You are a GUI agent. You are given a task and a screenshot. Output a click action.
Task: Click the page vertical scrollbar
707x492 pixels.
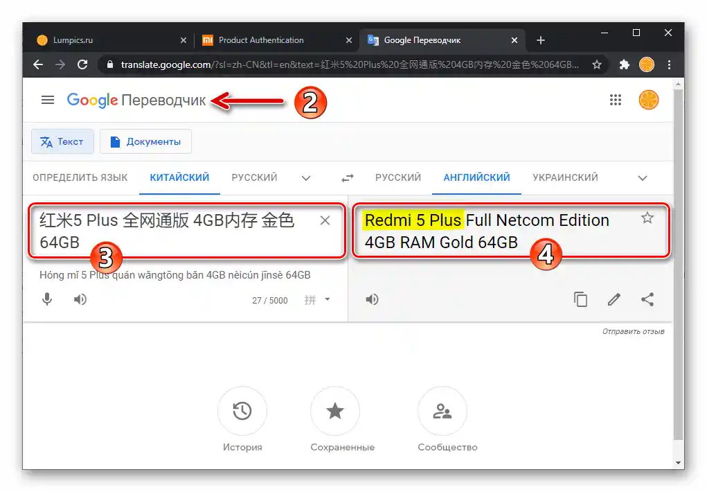[x=678, y=264]
